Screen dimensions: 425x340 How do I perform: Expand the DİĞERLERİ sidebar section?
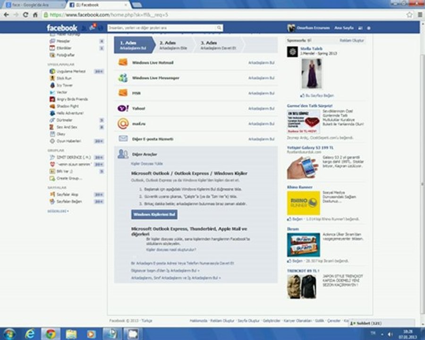[x=58, y=211]
